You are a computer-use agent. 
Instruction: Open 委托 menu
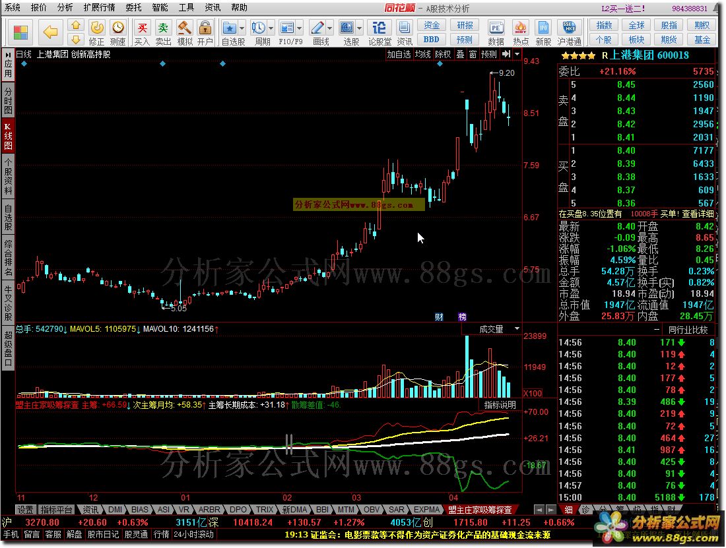(134, 7)
